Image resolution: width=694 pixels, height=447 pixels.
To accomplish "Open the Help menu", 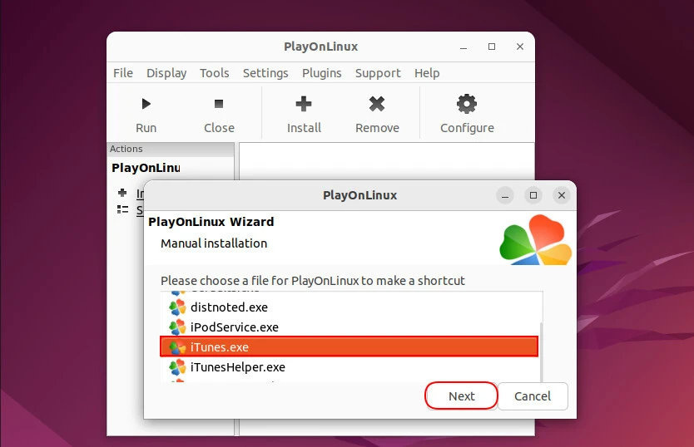I will click(427, 73).
